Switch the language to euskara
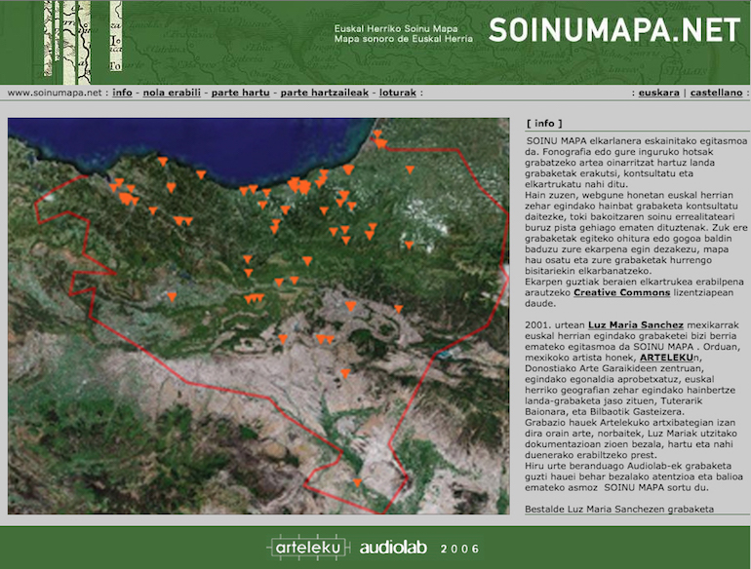 (658, 94)
